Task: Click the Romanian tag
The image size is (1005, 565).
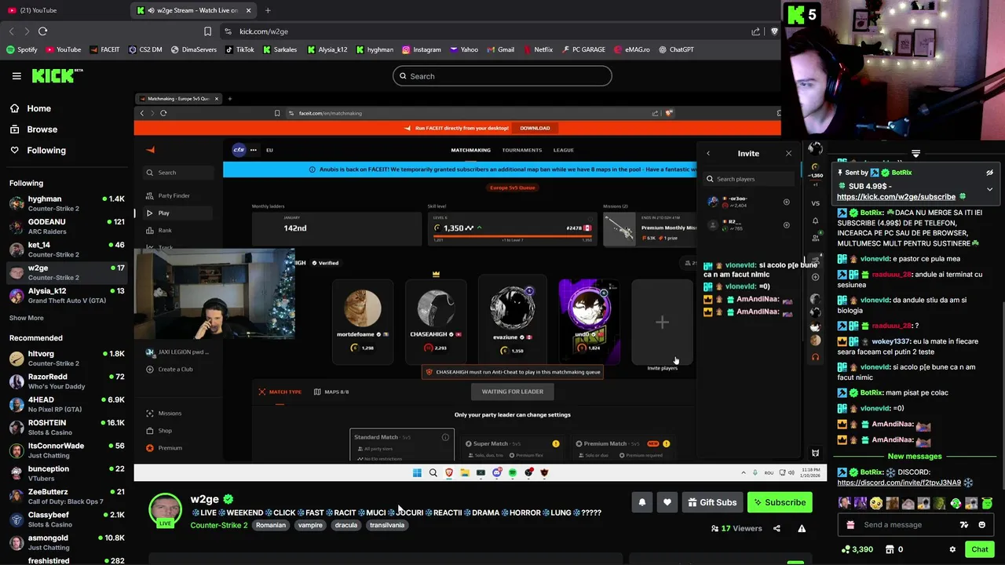Action: pyautogui.click(x=271, y=525)
